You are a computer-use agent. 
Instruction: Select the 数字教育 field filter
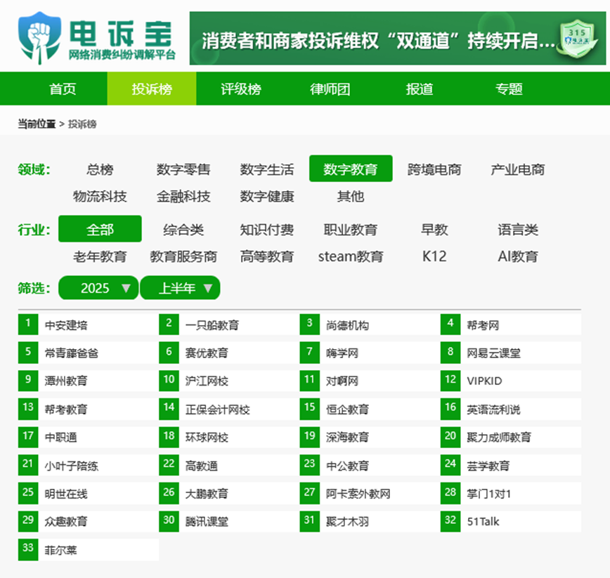coord(351,169)
